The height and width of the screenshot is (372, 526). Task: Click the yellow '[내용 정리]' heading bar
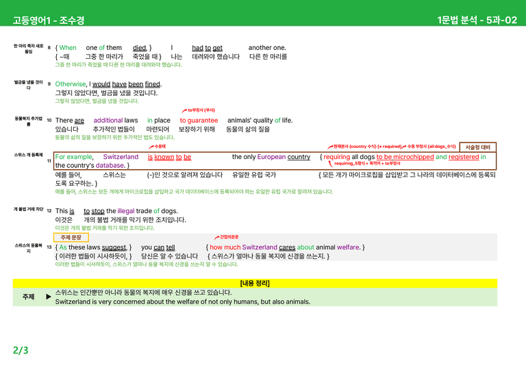[x=255, y=284]
